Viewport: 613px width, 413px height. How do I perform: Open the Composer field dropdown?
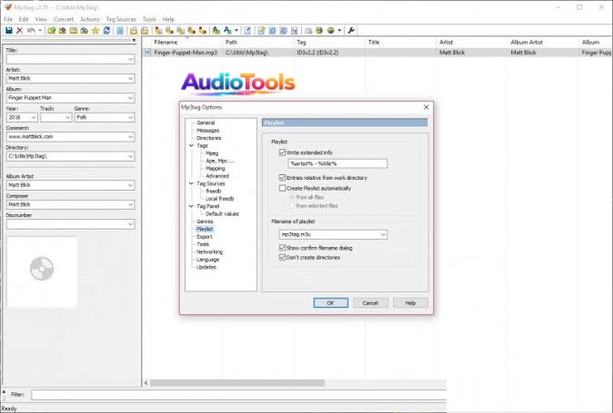point(130,205)
